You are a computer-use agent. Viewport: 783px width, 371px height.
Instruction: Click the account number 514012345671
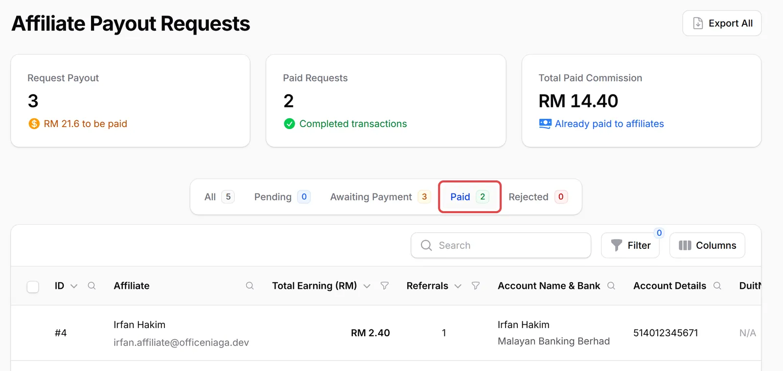pos(666,333)
